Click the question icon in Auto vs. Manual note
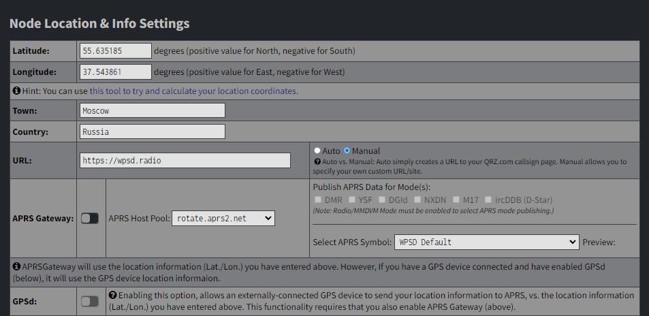Viewport: 649px width, 316px height. coord(317,162)
